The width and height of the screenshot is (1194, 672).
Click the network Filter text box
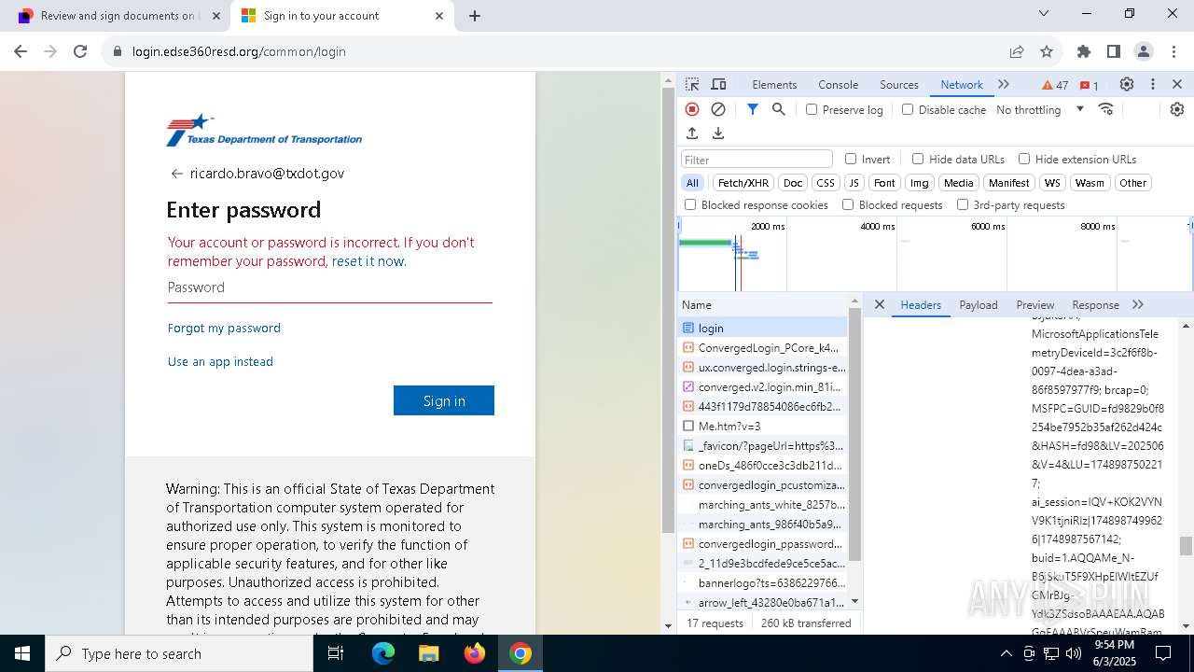(757, 160)
